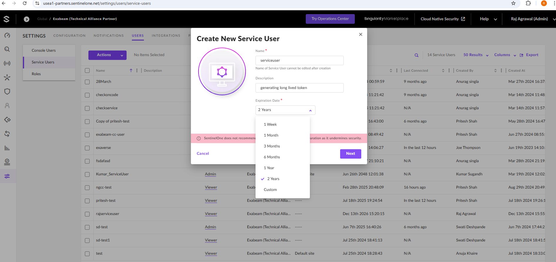Image resolution: width=556 pixels, height=262 pixels.
Task: Select Custom expiration option
Action: 270,190
